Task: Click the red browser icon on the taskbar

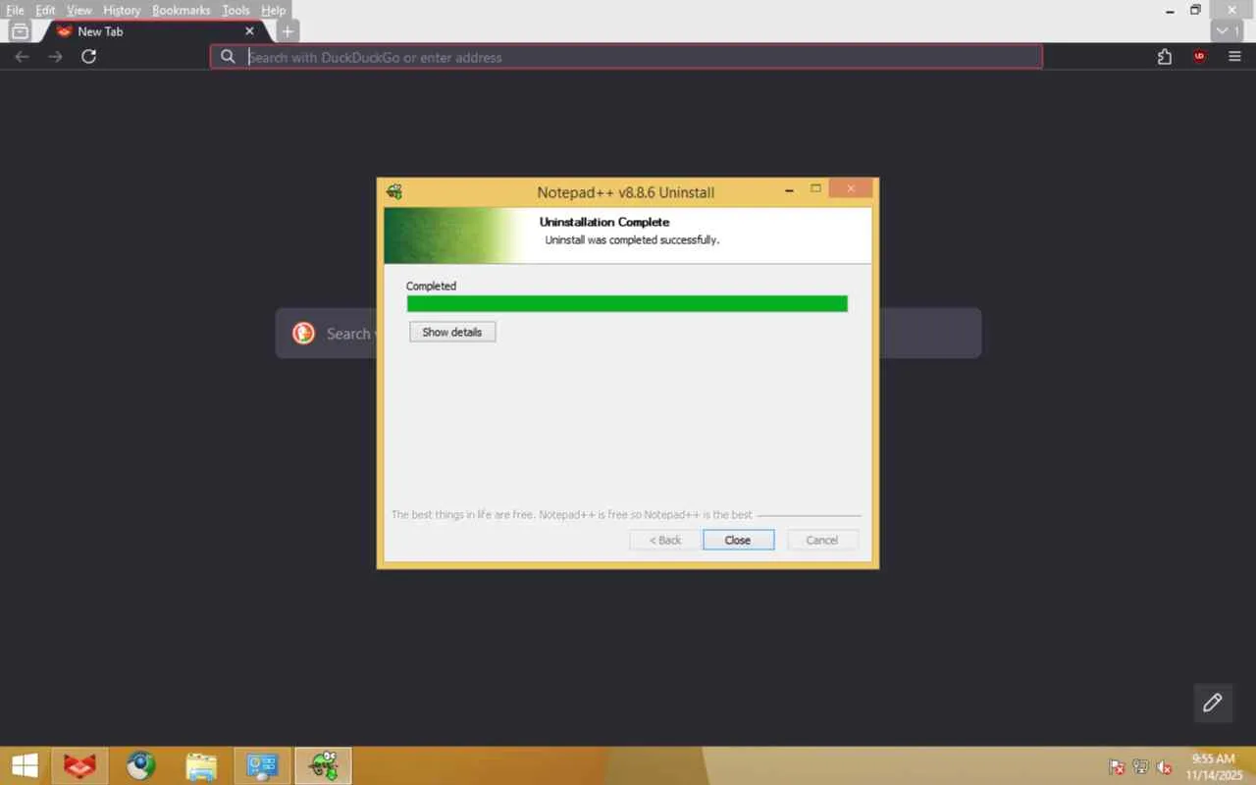Action: point(79,765)
